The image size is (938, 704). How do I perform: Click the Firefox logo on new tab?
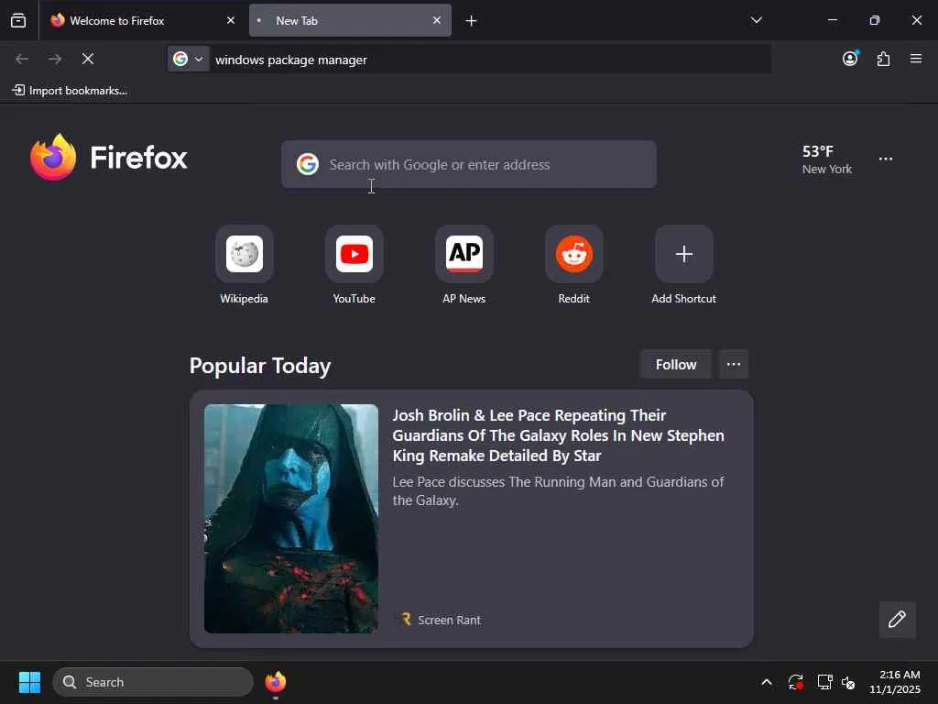pyautogui.click(x=109, y=158)
